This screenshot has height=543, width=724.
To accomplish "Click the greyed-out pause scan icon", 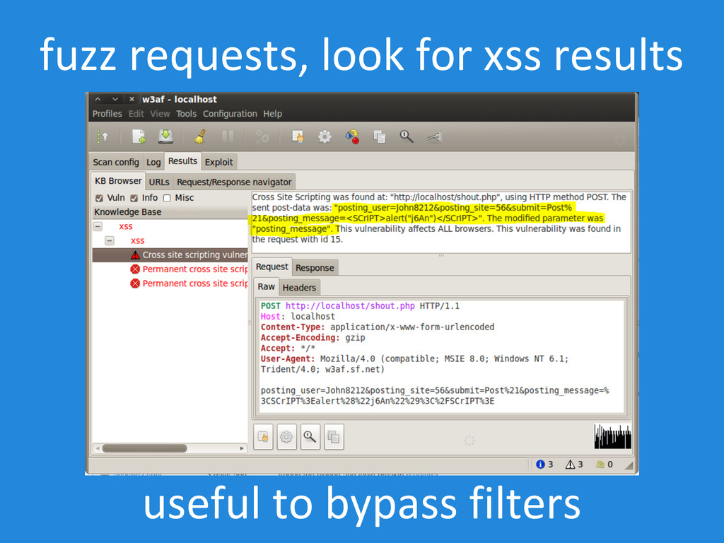I will pos(228,136).
